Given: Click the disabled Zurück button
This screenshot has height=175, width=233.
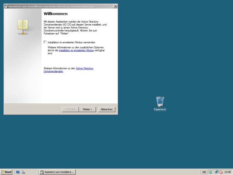Looking at the screenshot, I should (x=70, y=109).
